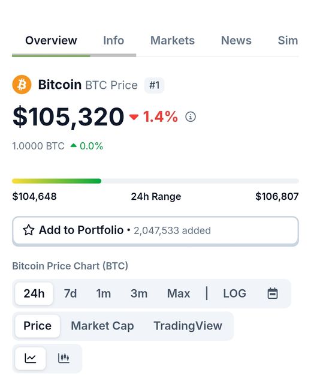Switch the chart to Market Cap
Image resolution: width=311 pixels, height=384 pixels.
pos(102,326)
